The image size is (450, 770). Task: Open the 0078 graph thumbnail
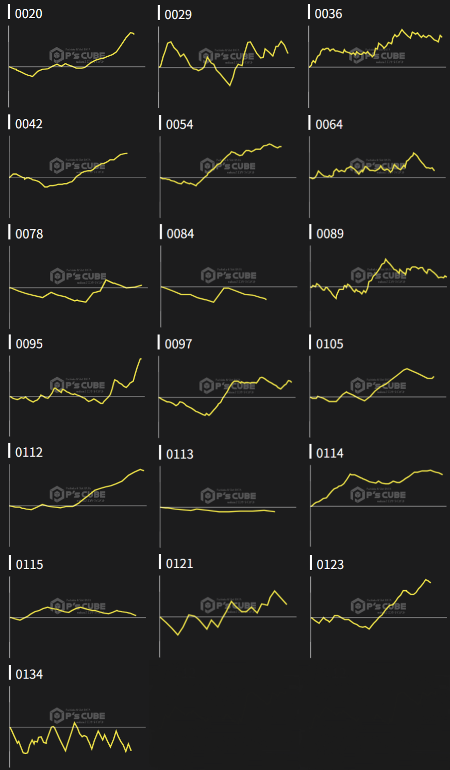click(77, 286)
